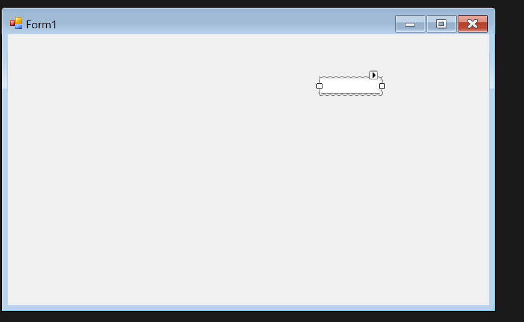Click the dark designer area below the form
524x322 pixels.
click(x=248, y=317)
